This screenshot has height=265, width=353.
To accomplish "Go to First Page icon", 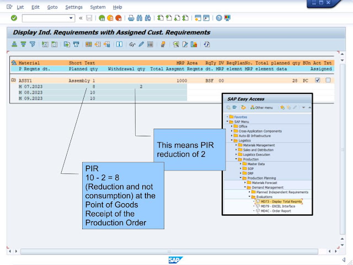I will [161, 18].
